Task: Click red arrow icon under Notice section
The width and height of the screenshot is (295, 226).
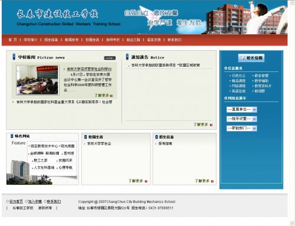Action: [x=211, y=125]
